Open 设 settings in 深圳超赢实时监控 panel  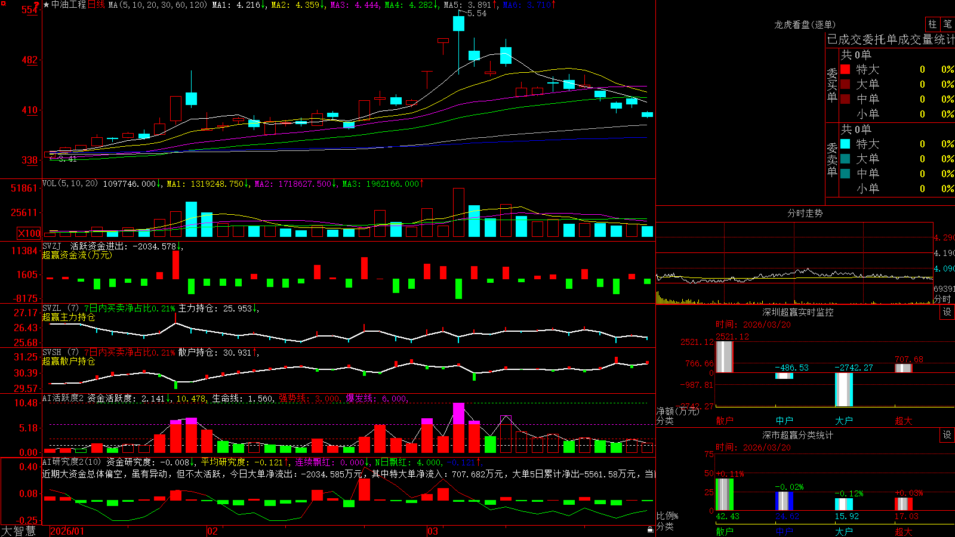point(947,312)
